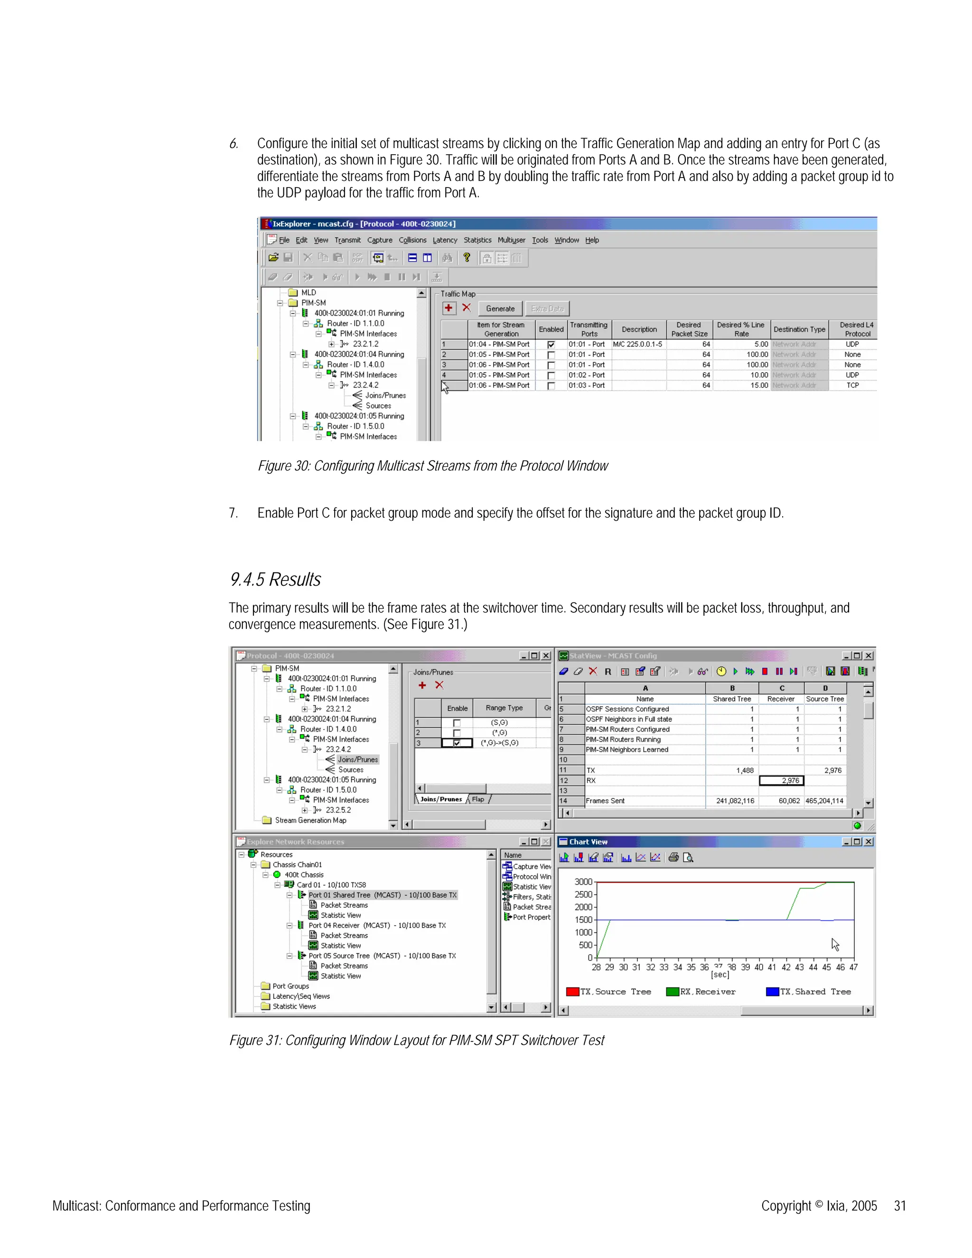Click the red plus add icon in Traffic Map
The width and height of the screenshot is (972, 1258).
(x=449, y=308)
